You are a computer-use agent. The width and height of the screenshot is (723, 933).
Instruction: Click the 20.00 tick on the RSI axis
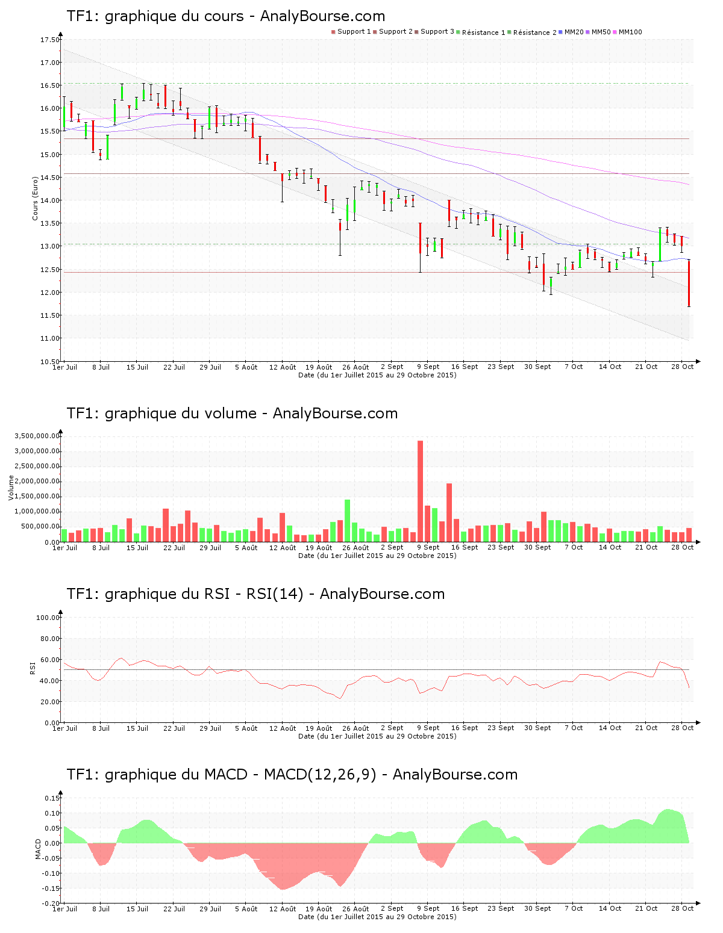click(x=50, y=702)
